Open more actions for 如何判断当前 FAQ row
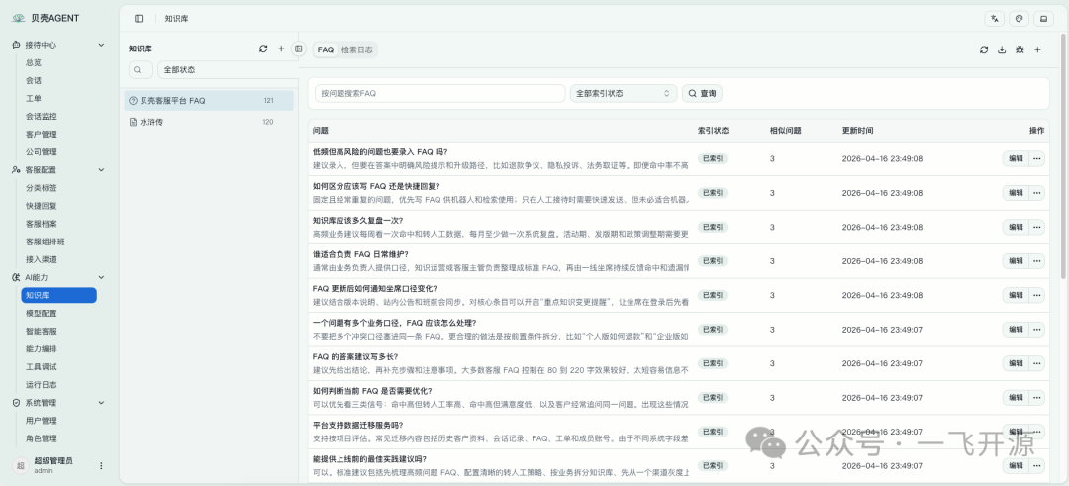The width and height of the screenshot is (1069, 486). pos(1037,397)
